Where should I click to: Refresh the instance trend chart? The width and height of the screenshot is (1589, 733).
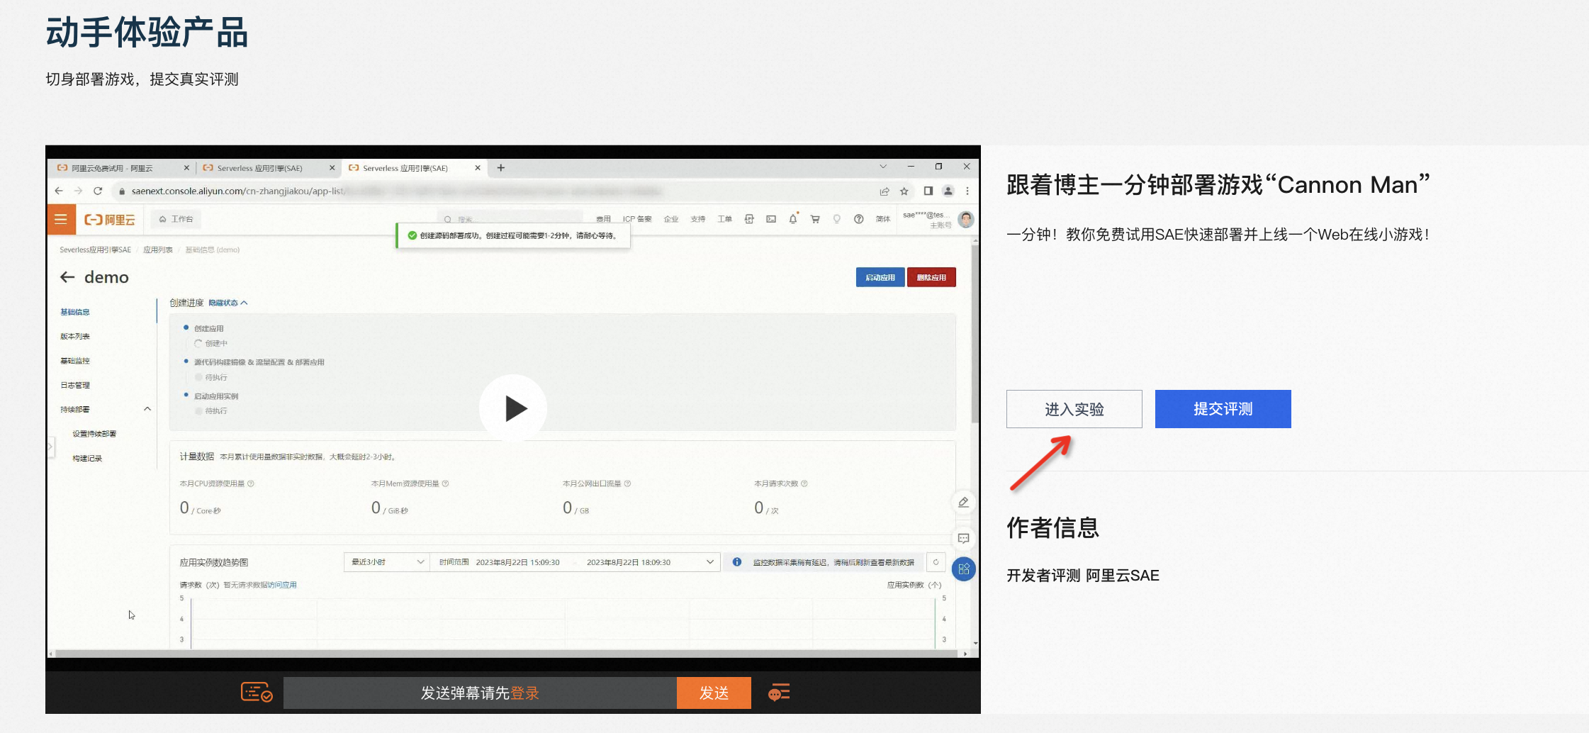[x=936, y=562]
